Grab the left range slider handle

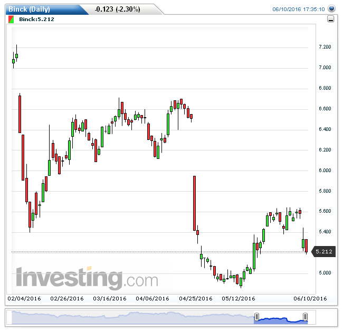257,317
